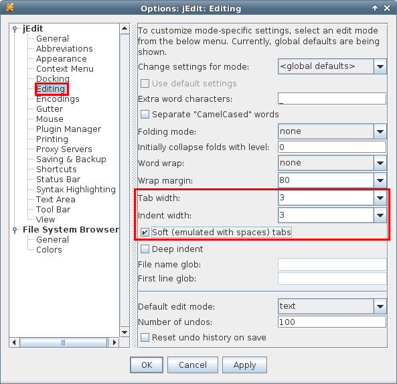This screenshot has height=384, width=397.
Task: Click the horizontal scroll right arrow
Action: tap(114, 342)
